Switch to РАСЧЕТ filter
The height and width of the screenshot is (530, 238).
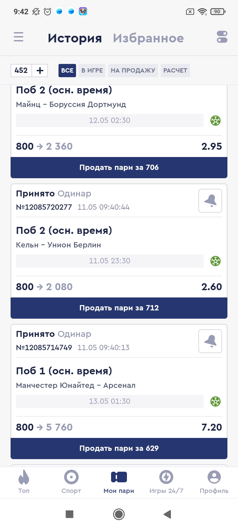click(175, 70)
